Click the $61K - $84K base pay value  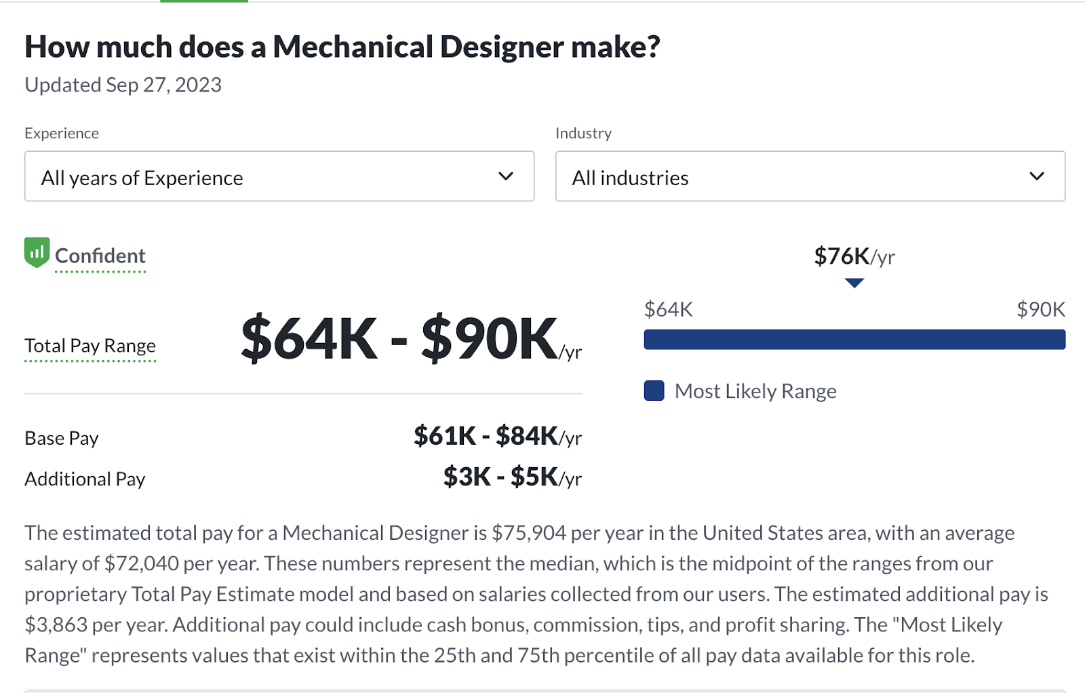[x=497, y=436]
